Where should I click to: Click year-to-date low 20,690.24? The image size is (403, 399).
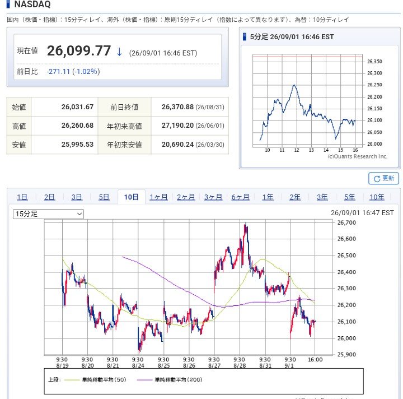(x=177, y=145)
